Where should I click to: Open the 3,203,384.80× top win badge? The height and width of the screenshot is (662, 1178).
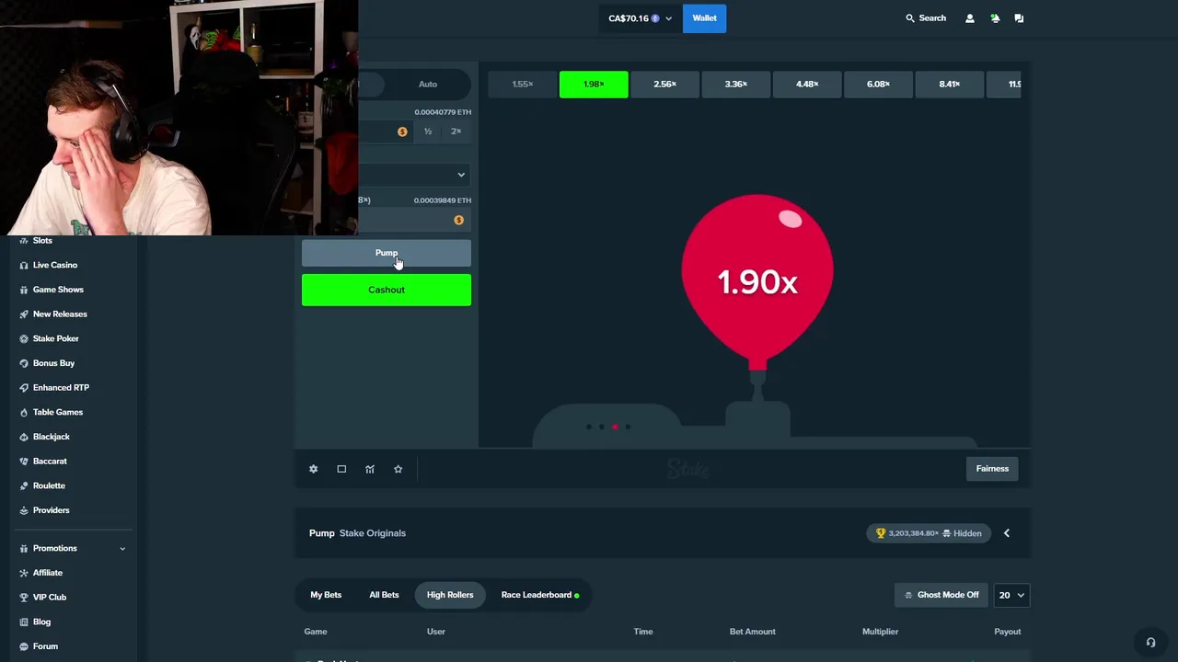click(x=929, y=533)
